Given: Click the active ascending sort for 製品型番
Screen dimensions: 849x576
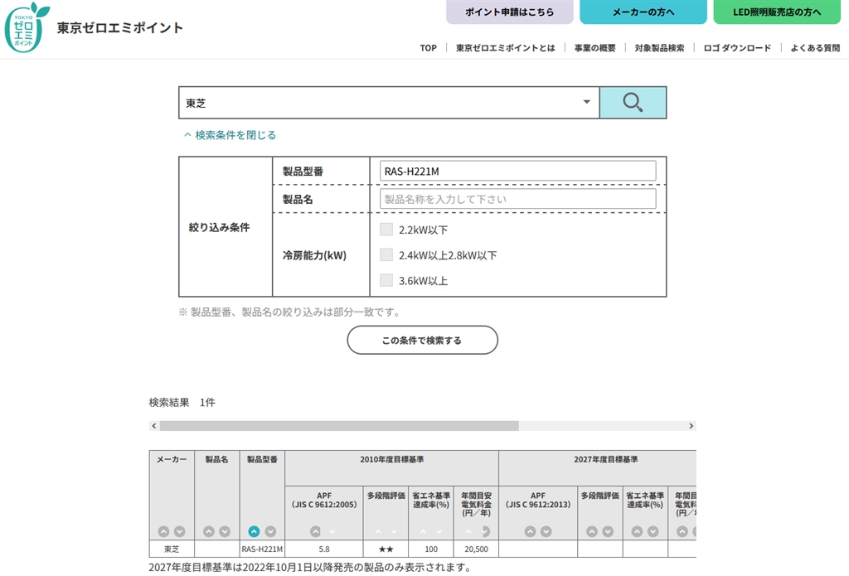Looking at the screenshot, I should 254,531.
